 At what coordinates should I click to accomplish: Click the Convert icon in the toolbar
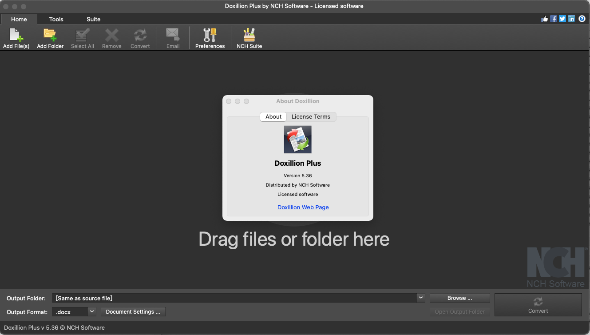(x=140, y=38)
